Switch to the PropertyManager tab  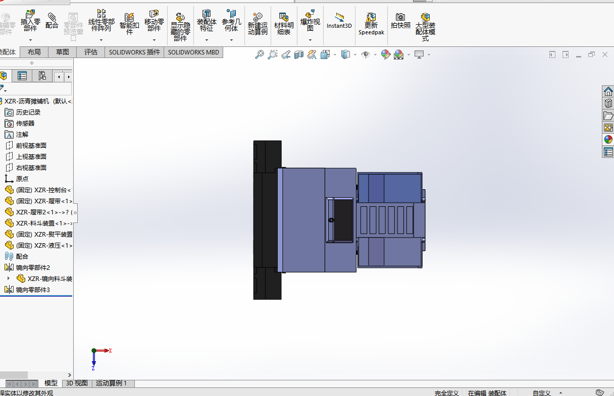coord(22,76)
